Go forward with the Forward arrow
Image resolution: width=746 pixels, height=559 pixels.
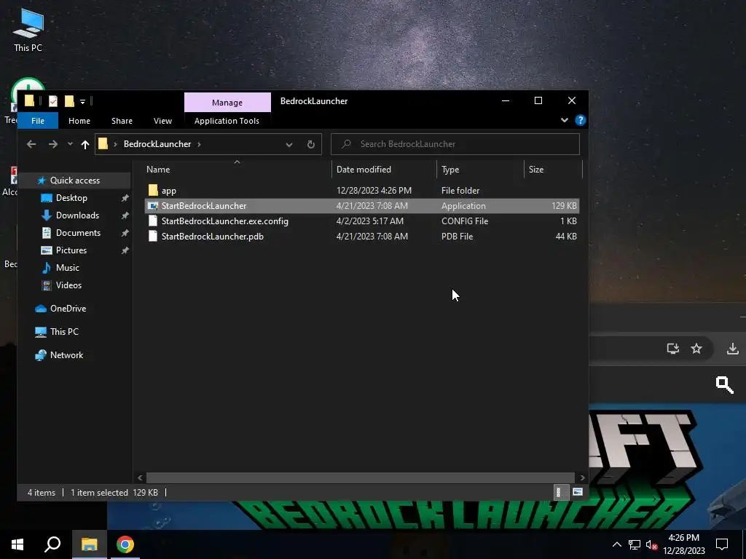pos(52,144)
